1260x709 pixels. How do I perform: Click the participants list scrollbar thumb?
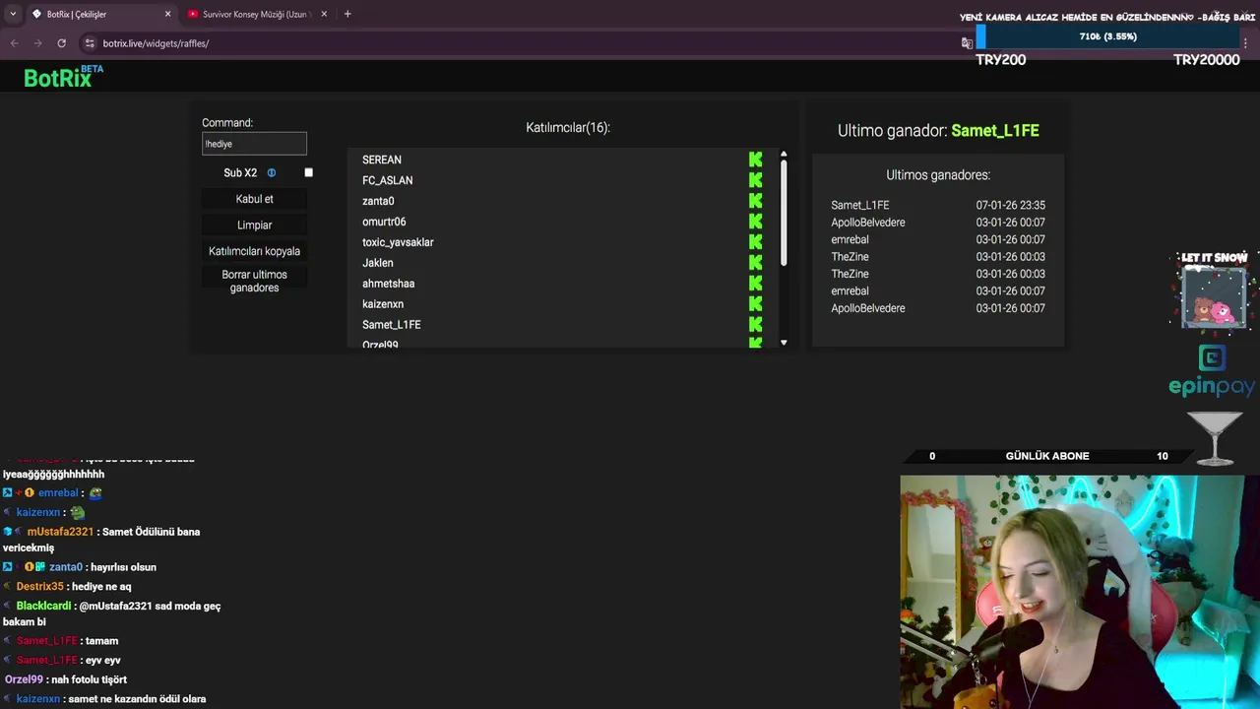click(x=784, y=213)
